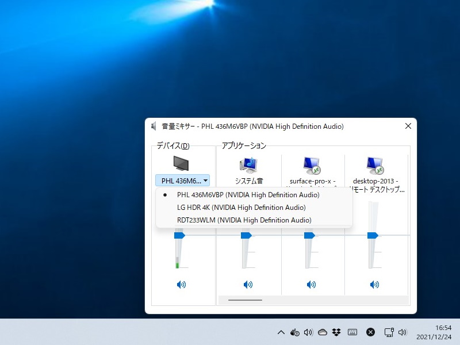
Task: Click the surface-pro-x volume slider thumb
Action: click(x=309, y=235)
